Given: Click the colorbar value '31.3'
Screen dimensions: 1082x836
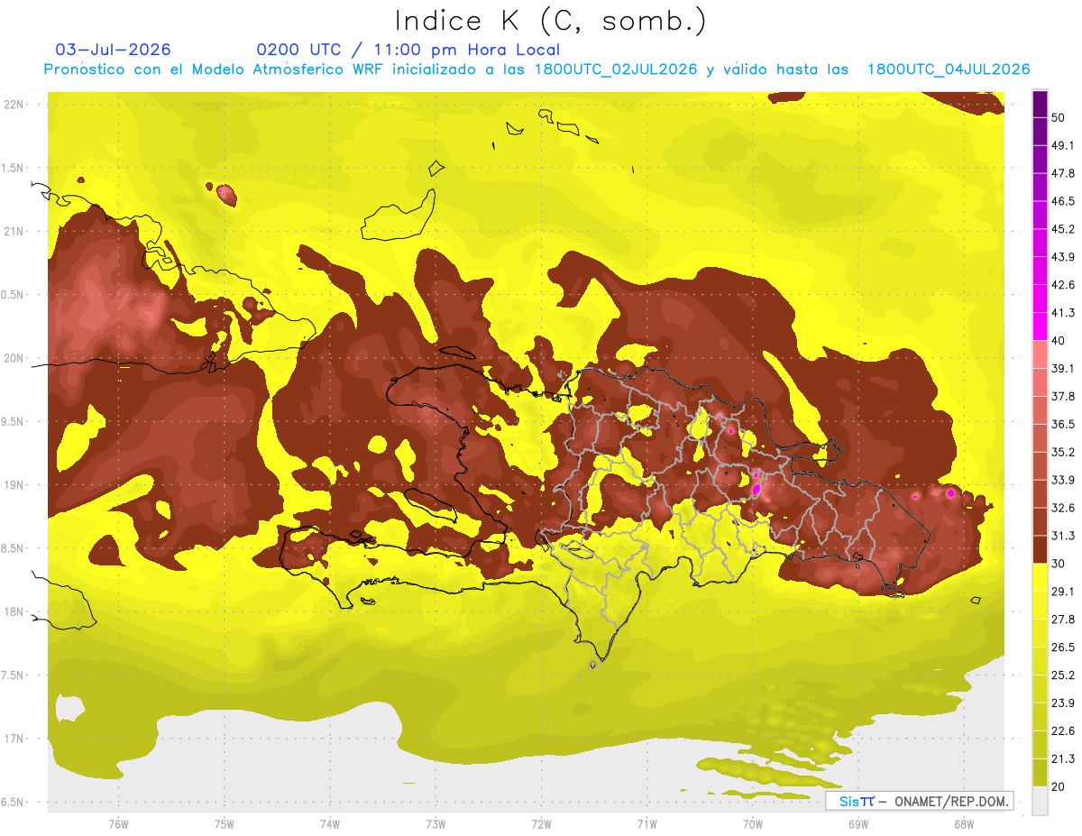Looking at the screenshot, I should pos(1063,536).
